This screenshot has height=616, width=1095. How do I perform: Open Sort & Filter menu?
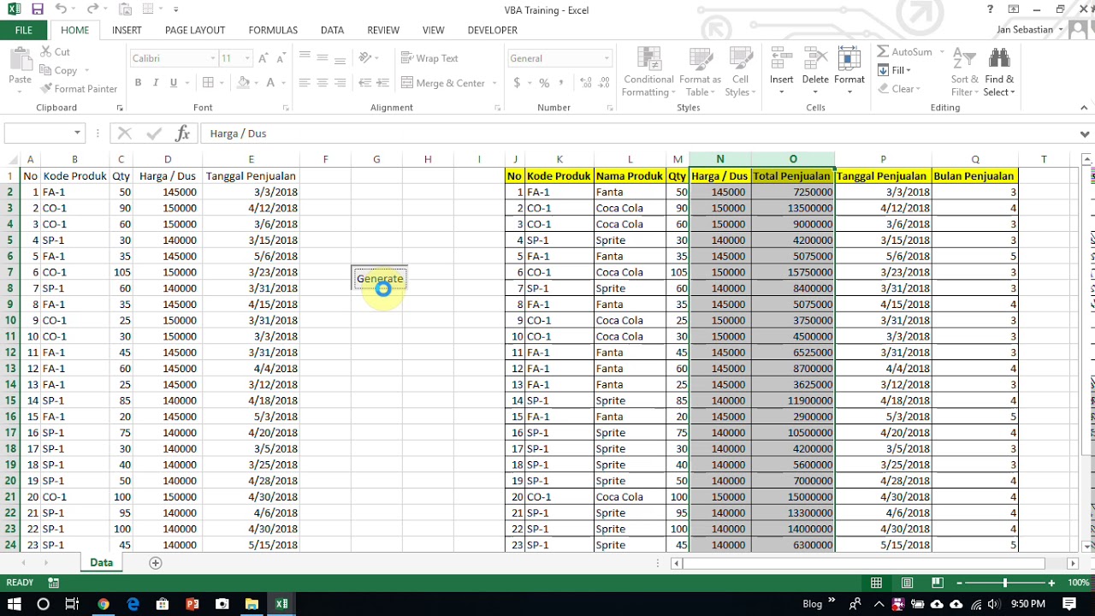[964, 71]
